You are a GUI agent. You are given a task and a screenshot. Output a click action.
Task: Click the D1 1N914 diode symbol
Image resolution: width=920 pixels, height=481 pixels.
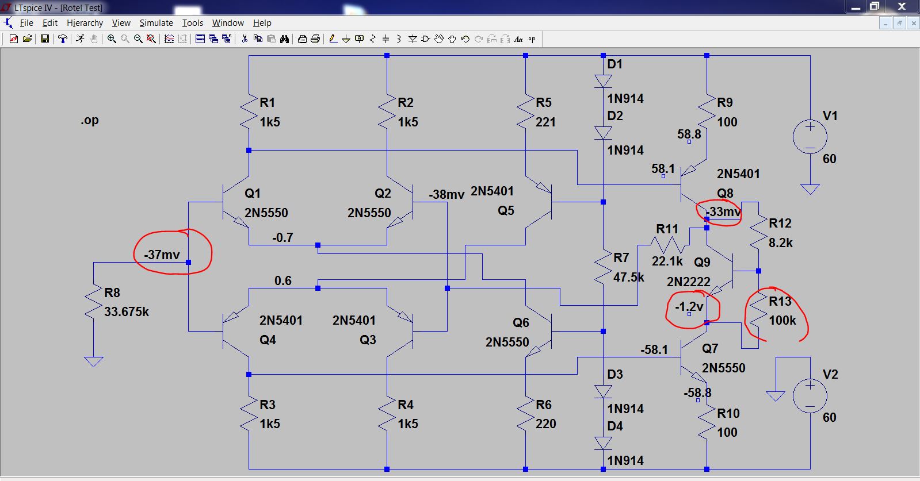coord(603,81)
